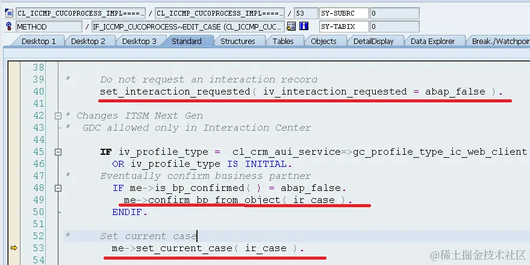Viewport: 530px width, 265px height.
Task: Click the program icon beside the first CL_ICCMP_CUCOPROCESS_IMPL field
Action: [x=9, y=13]
